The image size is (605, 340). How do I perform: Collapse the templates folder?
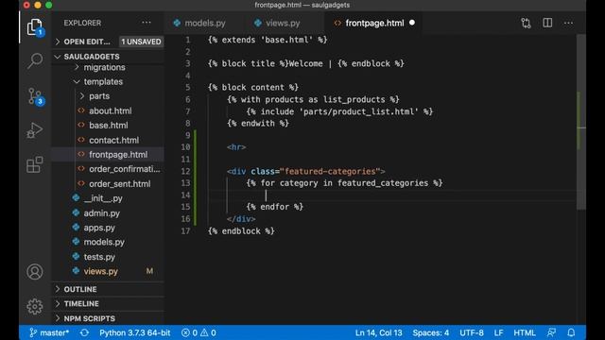(103, 82)
